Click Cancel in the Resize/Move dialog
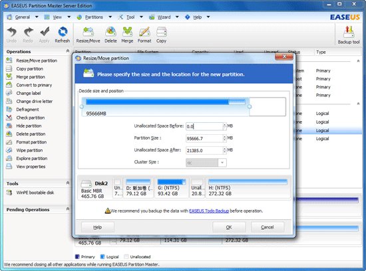 [x=268, y=227]
